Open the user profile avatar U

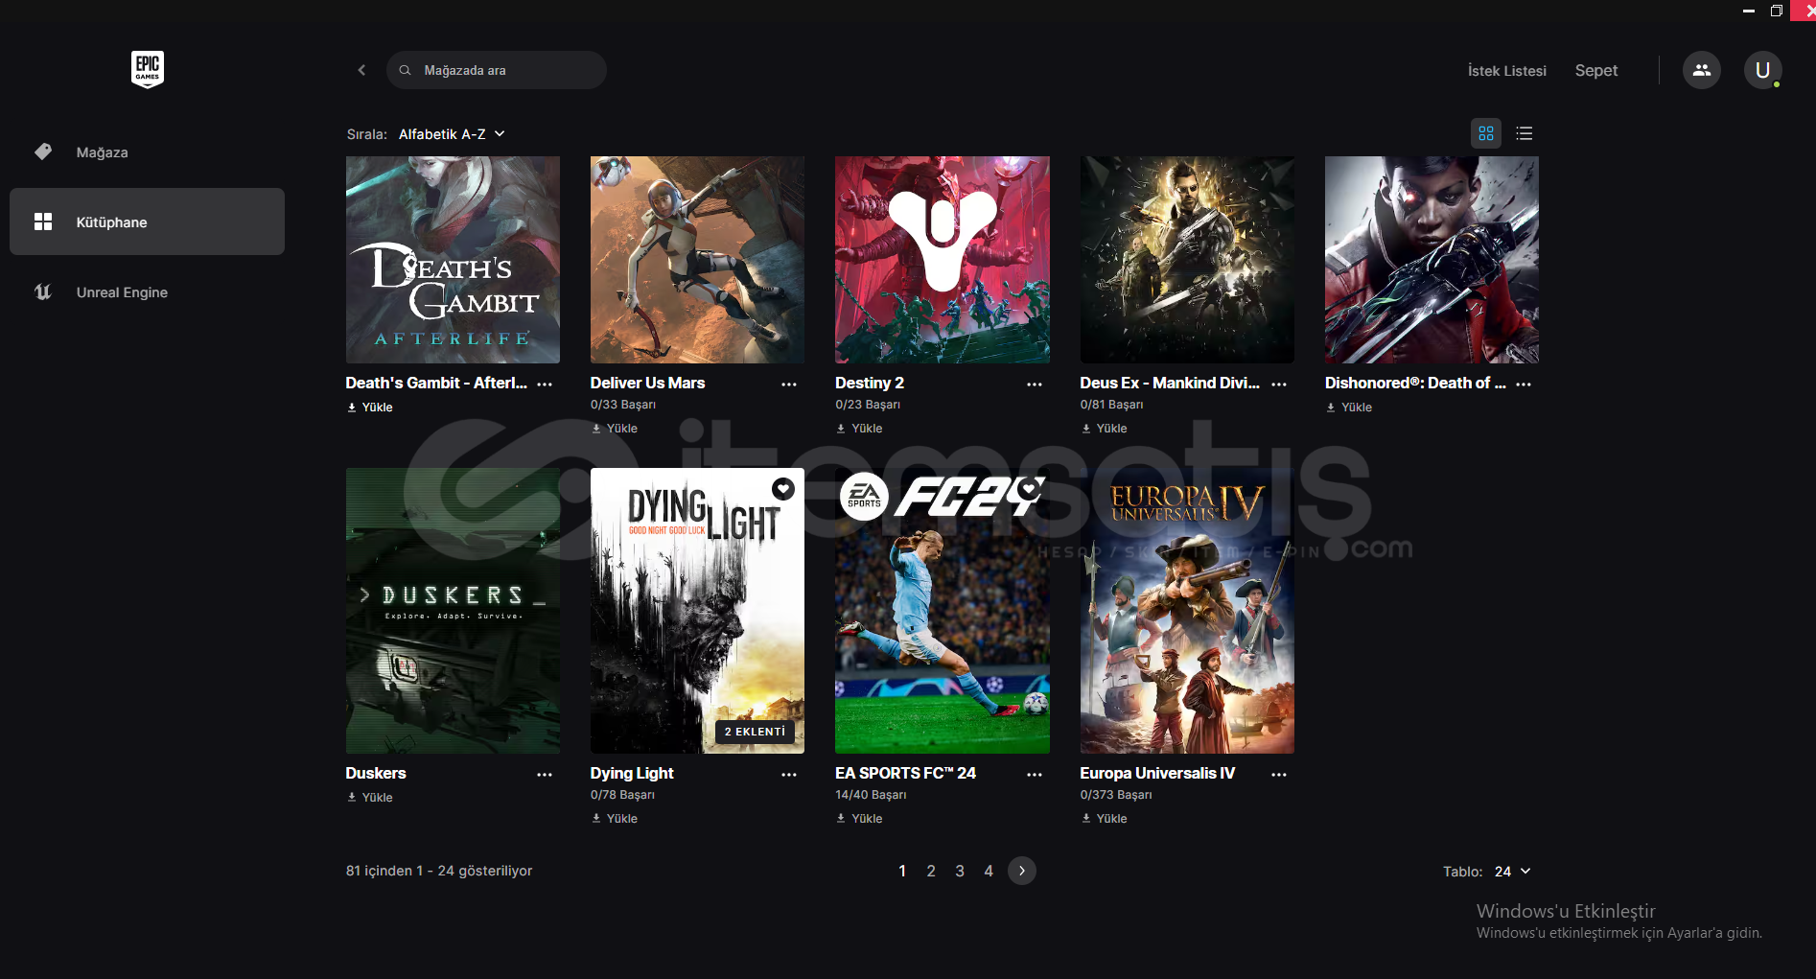(x=1762, y=70)
